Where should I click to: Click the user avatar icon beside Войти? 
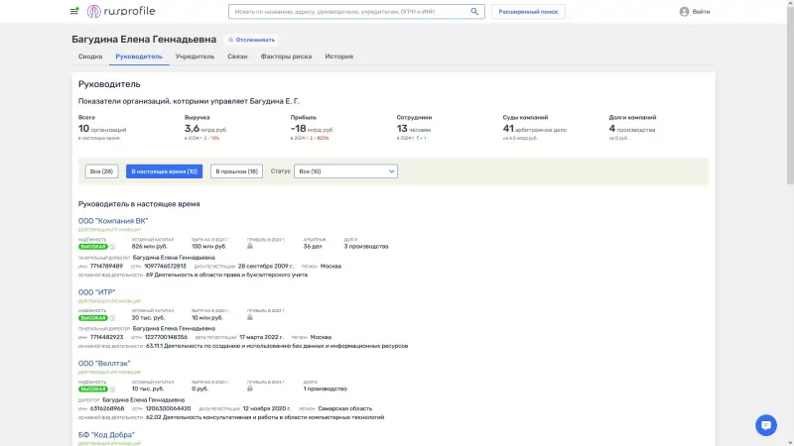tap(684, 12)
